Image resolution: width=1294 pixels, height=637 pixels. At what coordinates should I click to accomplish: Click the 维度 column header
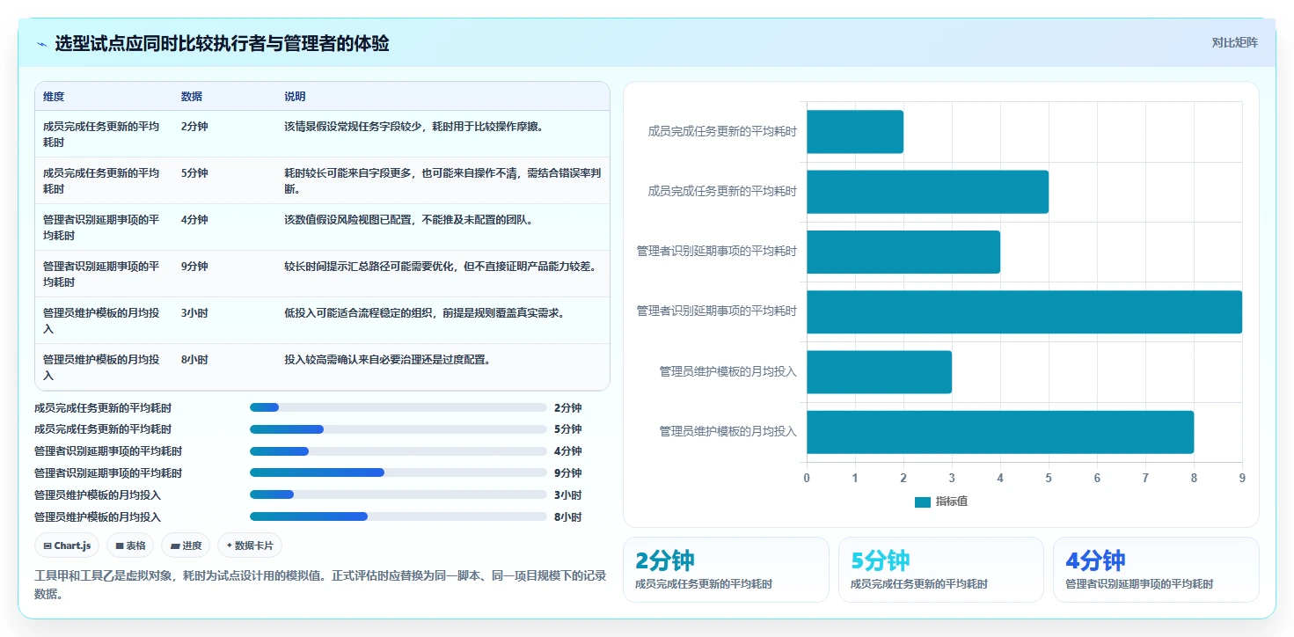54,97
